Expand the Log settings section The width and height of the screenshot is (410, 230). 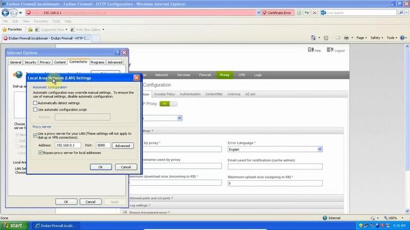[x=140, y=206]
